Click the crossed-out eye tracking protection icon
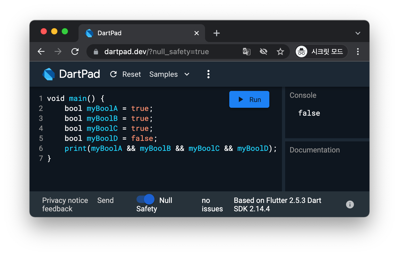The image size is (399, 256). coord(264,52)
